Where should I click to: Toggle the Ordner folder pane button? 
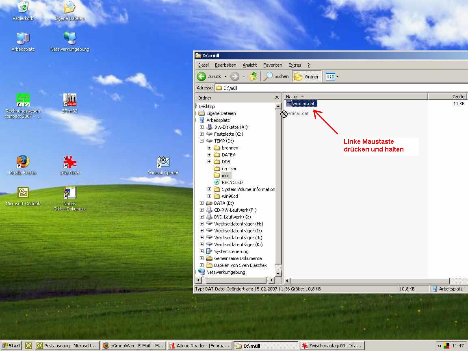(x=307, y=76)
